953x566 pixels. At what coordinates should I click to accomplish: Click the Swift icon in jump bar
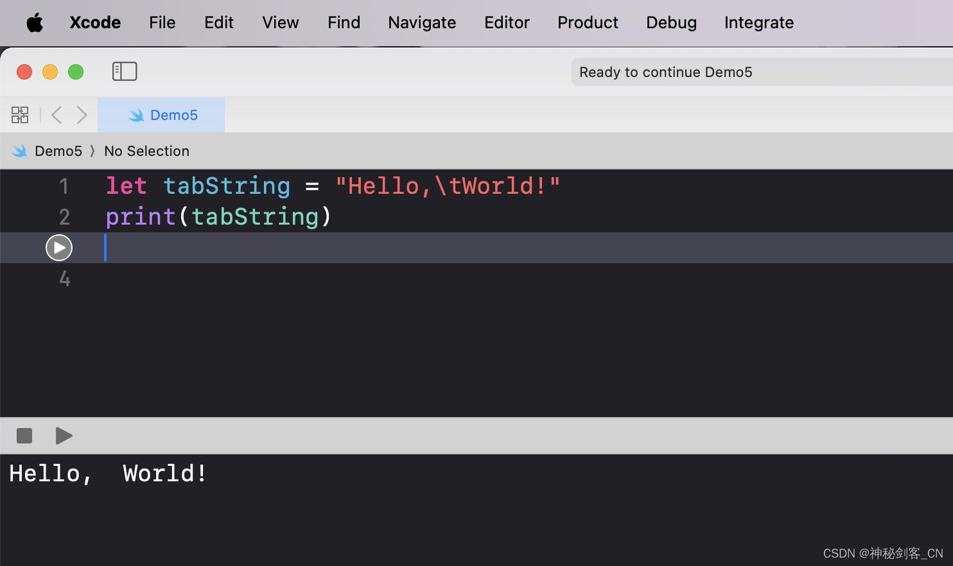coord(20,151)
